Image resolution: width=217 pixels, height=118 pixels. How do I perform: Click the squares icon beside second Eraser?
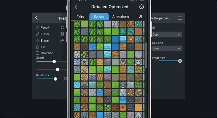pyautogui.click(x=62, y=41)
